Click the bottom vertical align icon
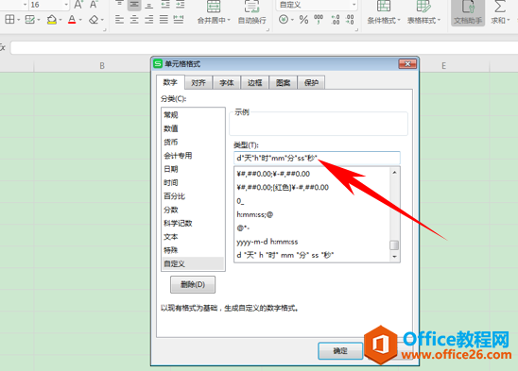Screen dimensions: 518x371 tap(149, 5)
